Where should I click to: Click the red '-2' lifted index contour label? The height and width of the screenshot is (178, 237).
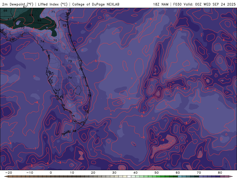click(x=12, y=28)
